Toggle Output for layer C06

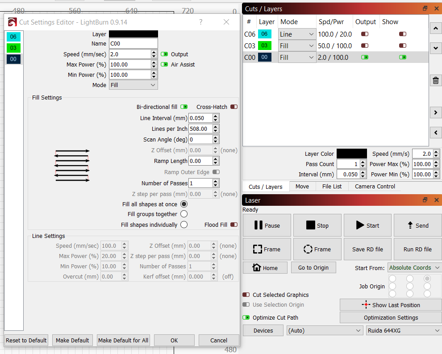tap(365, 34)
